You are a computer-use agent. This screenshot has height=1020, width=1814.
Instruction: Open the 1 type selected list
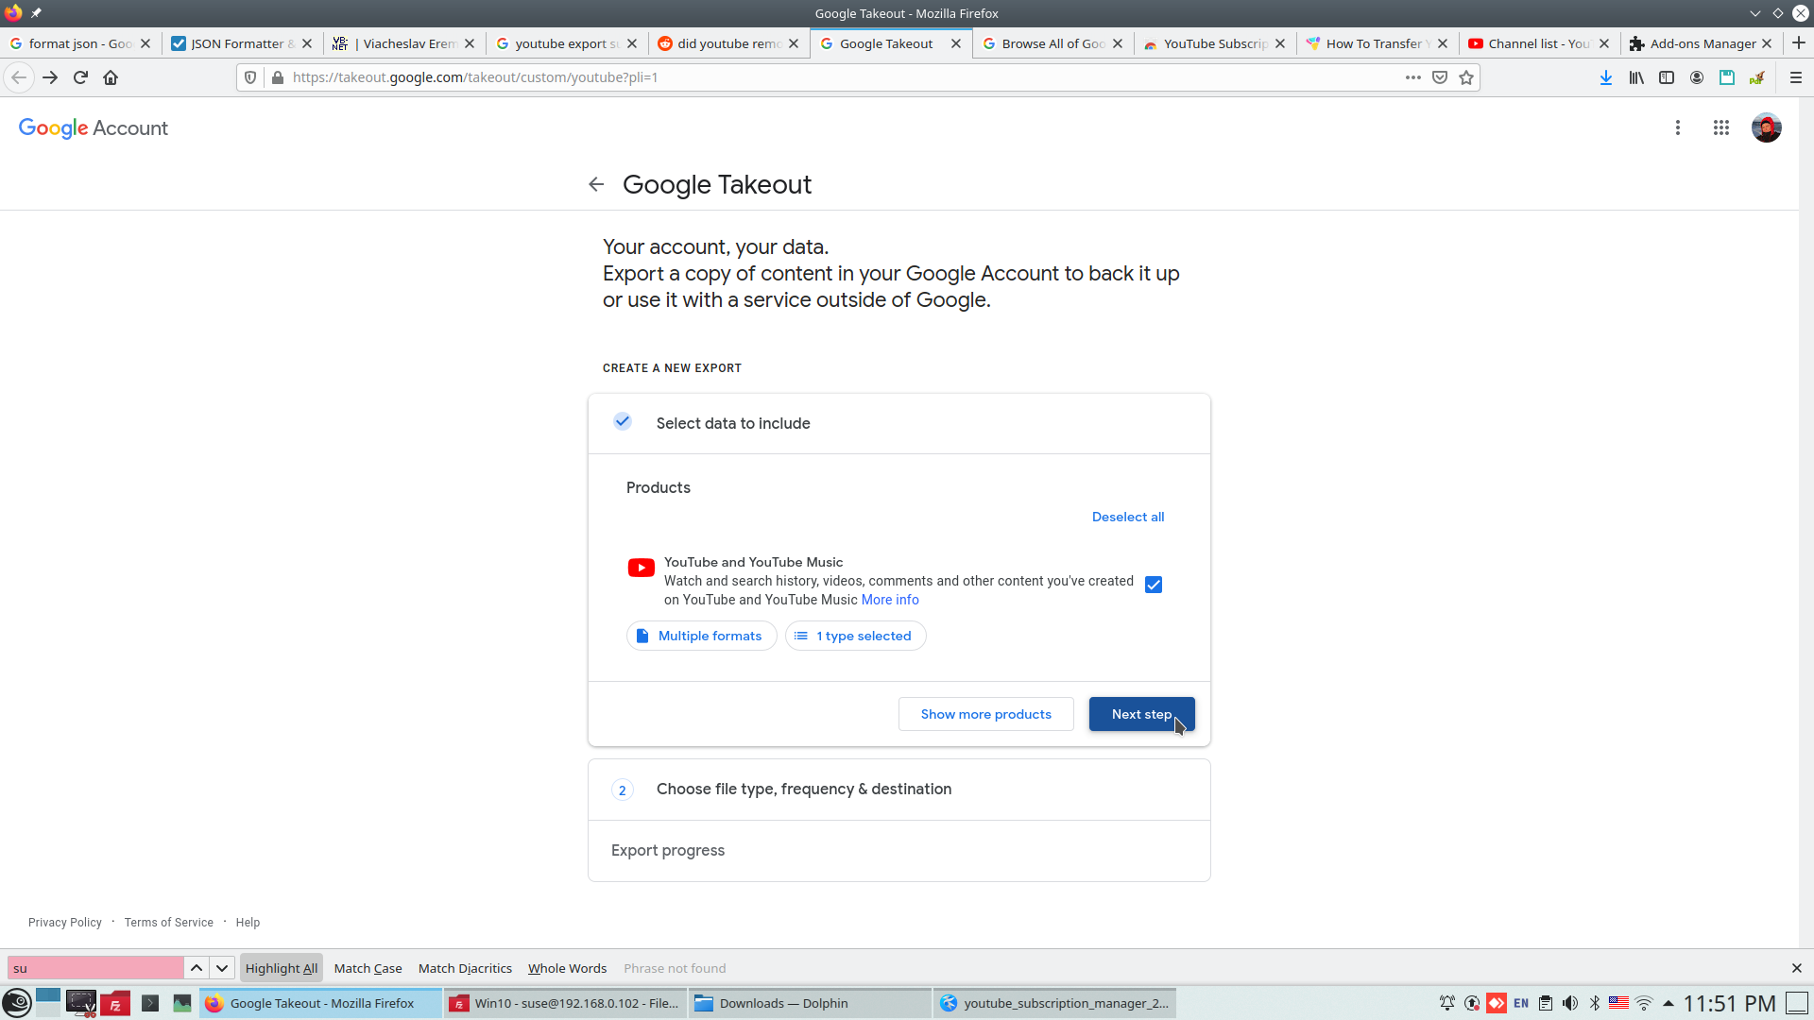pos(855,636)
